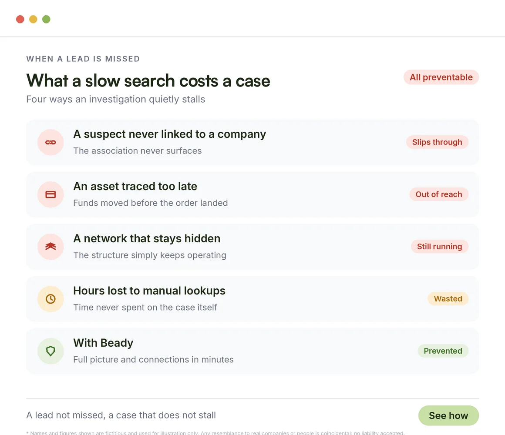Image resolution: width=505 pixels, height=435 pixels.
Task: Click the WHEN A LEAD IS MISSED label
Action: coord(83,59)
